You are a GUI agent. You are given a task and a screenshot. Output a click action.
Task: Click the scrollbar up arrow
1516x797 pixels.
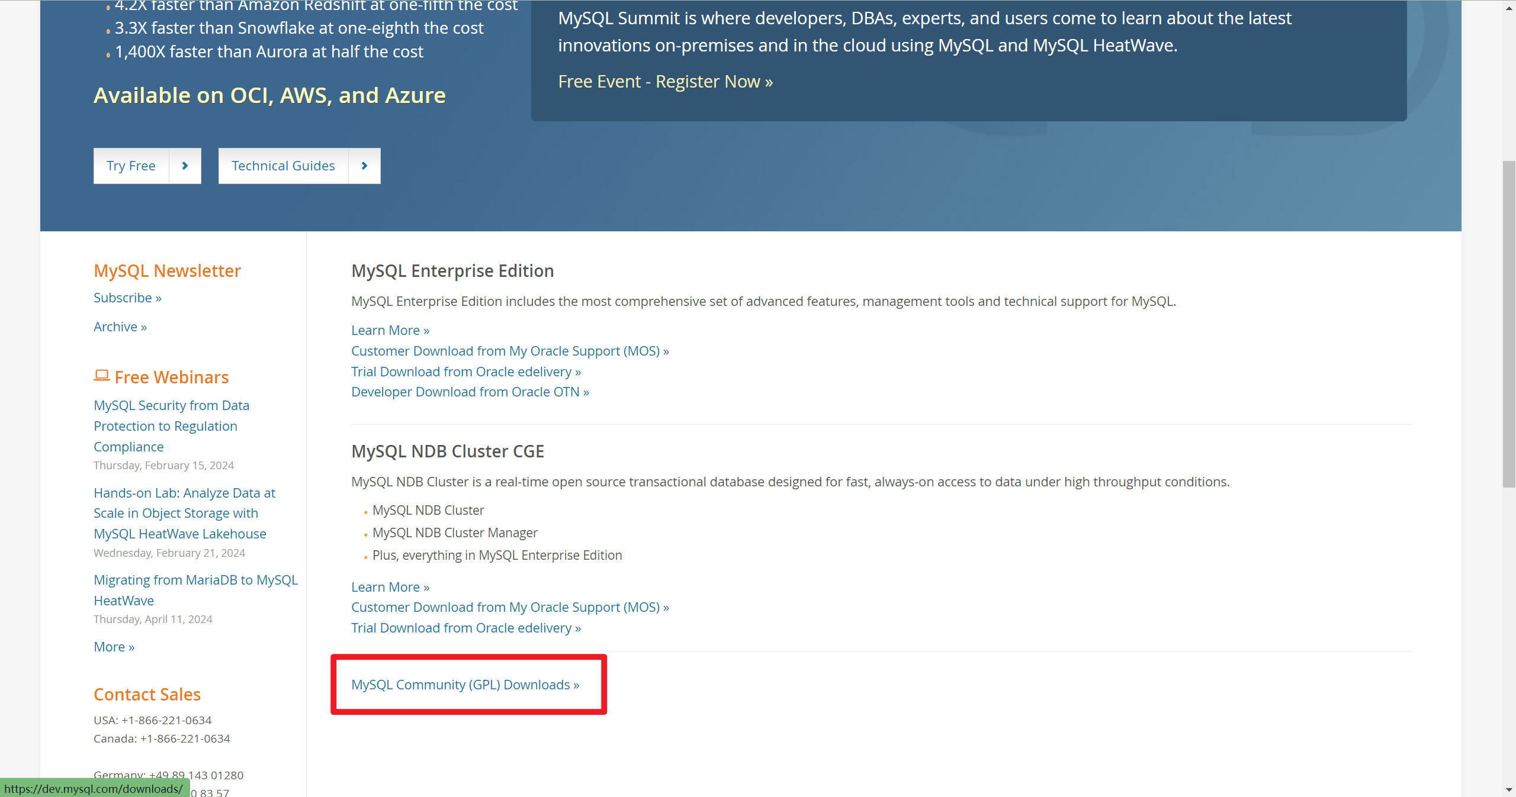click(x=1509, y=8)
